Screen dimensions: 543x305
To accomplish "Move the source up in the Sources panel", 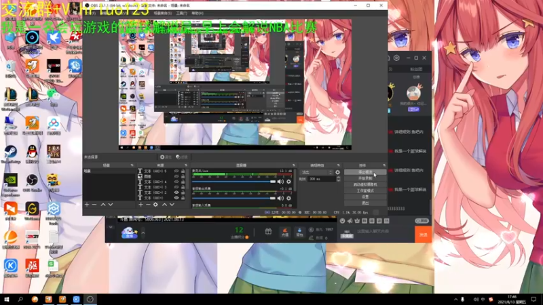I will pos(164,205).
